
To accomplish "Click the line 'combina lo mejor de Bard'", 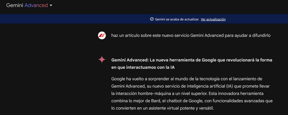I will pos(192,101).
